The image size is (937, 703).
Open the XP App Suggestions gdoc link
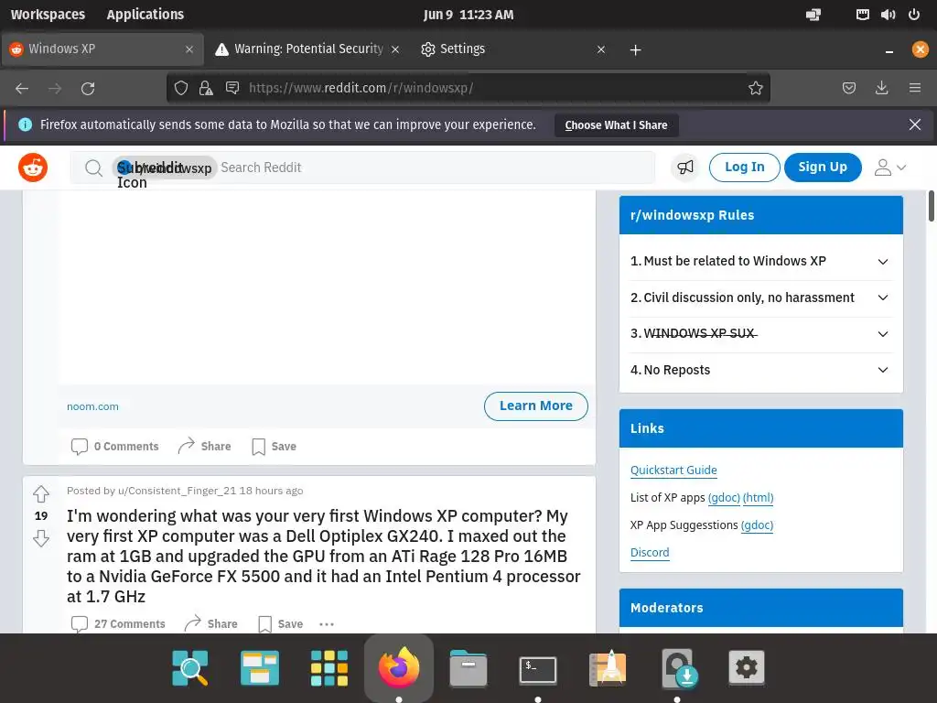[x=757, y=525]
